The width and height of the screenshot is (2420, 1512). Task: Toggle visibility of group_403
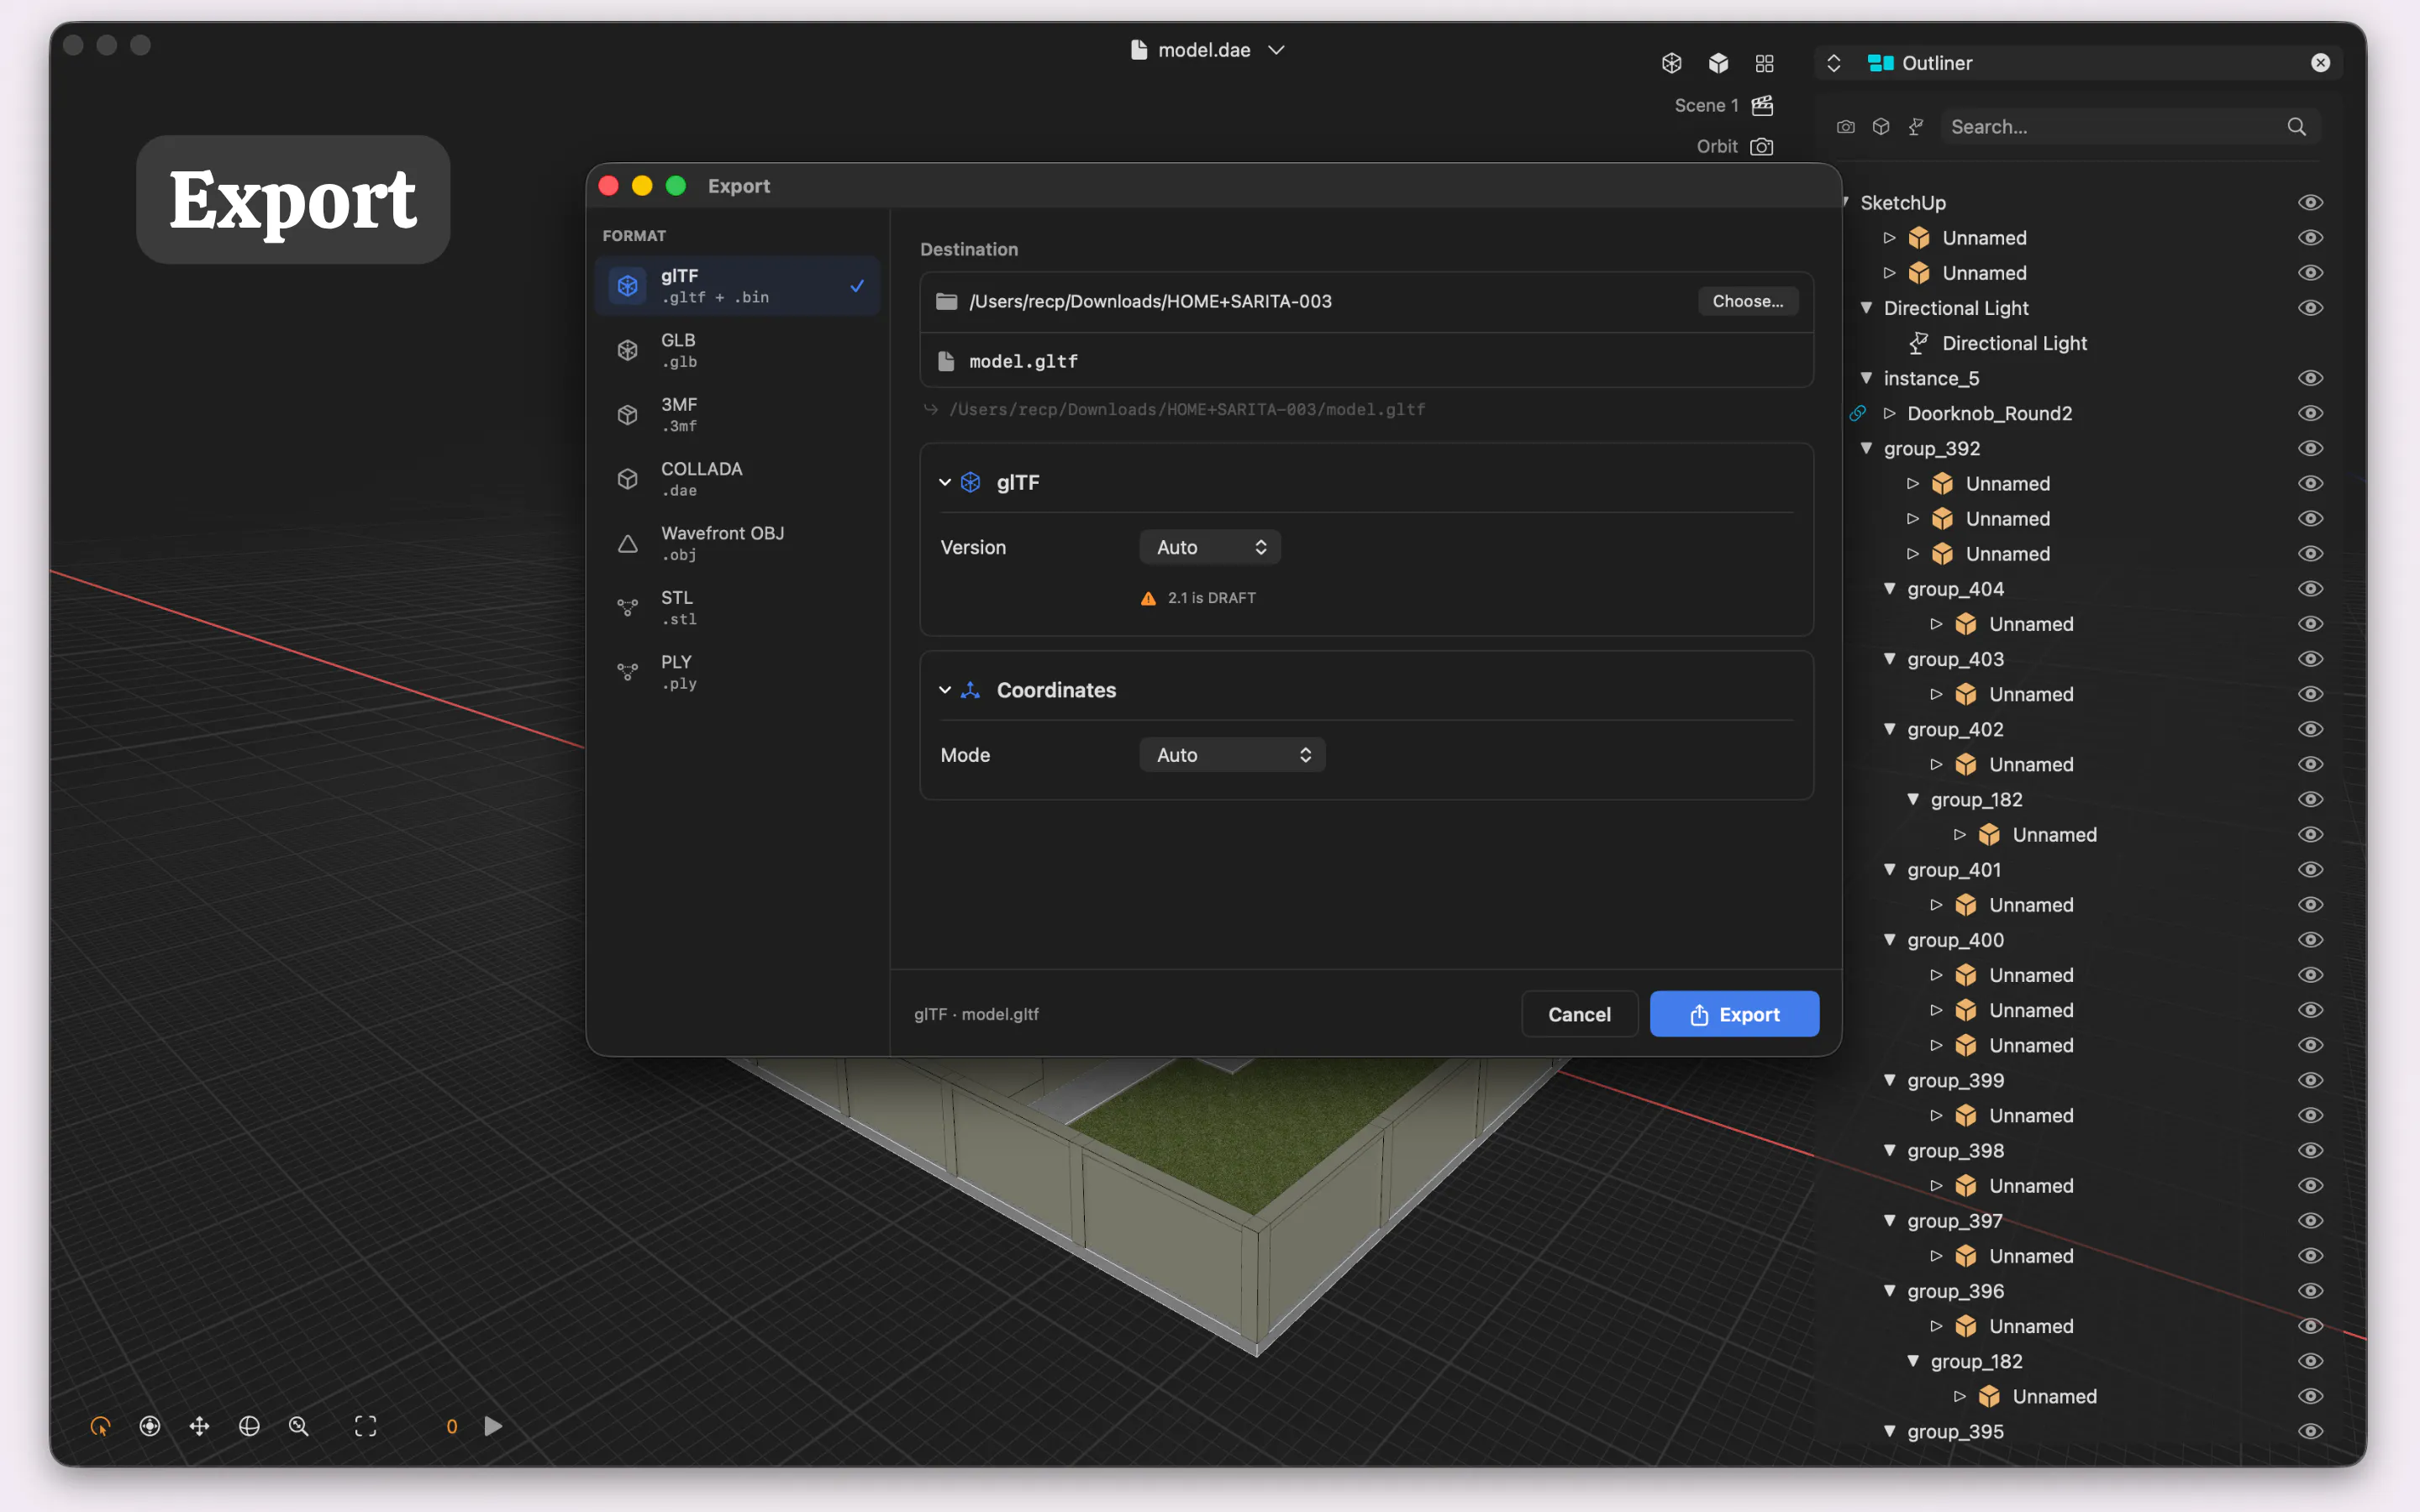pos(2310,659)
